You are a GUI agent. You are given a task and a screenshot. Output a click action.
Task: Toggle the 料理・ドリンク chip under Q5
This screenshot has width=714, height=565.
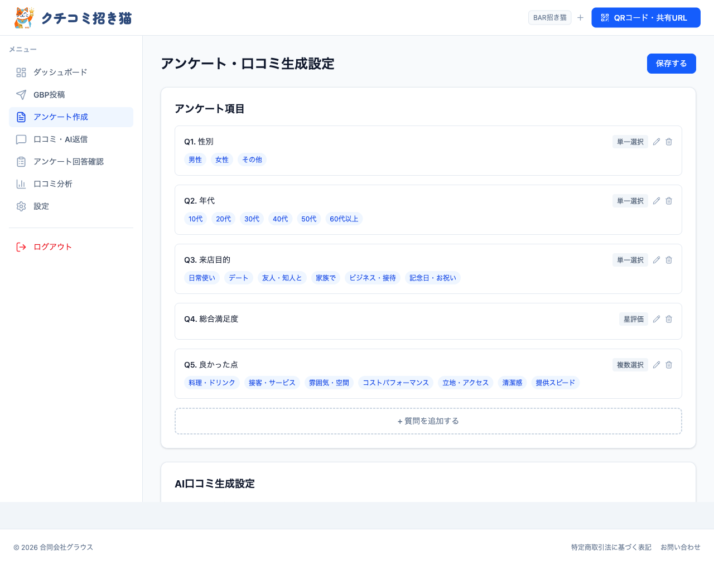pos(212,383)
